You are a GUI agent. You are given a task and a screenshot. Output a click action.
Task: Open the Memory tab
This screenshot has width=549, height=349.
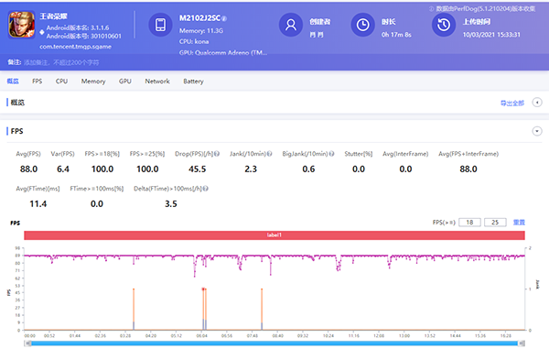93,82
